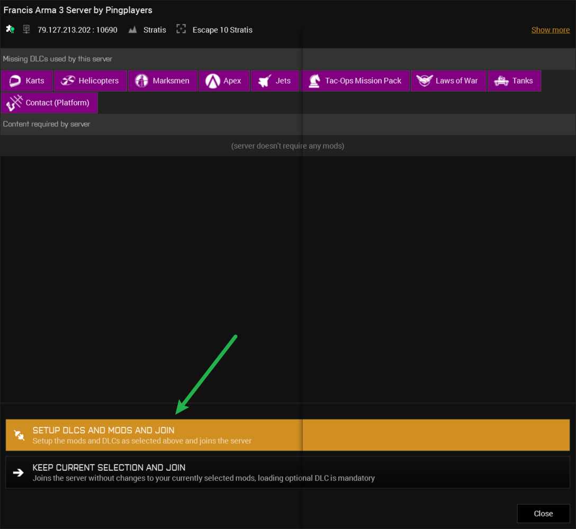Click the mission icon beside Escape 10 Stratis
Viewport: 576px width, 529px height.
pos(181,29)
